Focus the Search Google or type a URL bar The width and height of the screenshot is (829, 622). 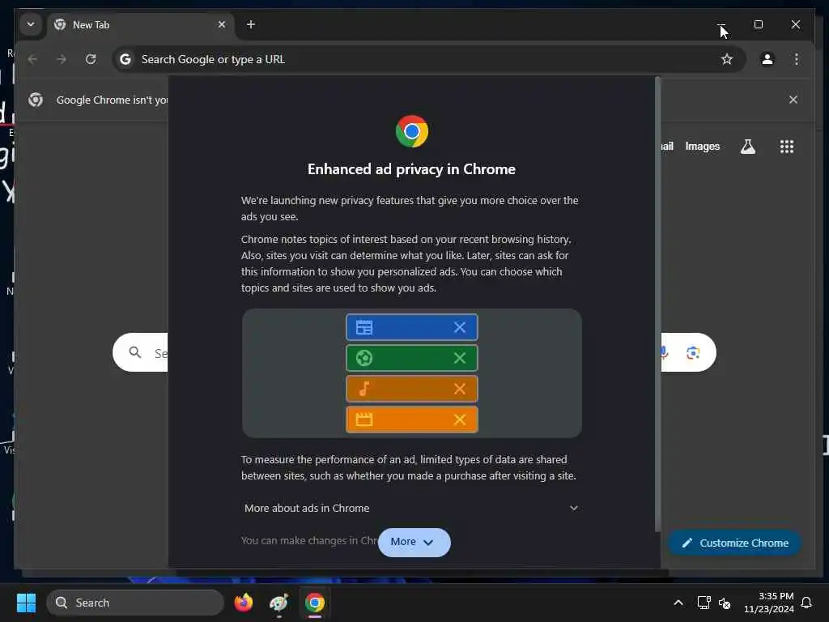(x=429, y=59)
